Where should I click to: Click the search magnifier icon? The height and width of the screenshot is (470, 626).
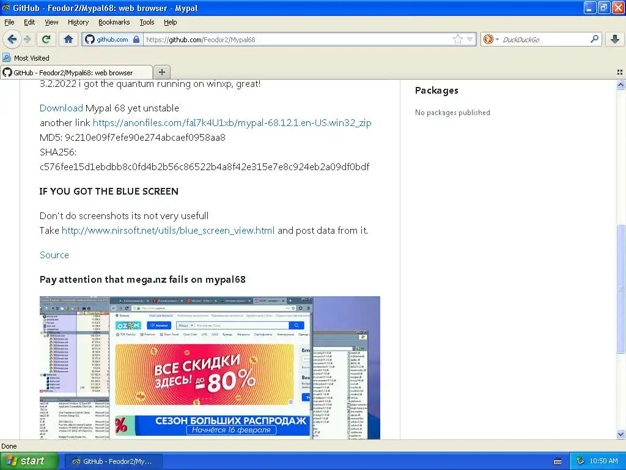coord(594,39)
